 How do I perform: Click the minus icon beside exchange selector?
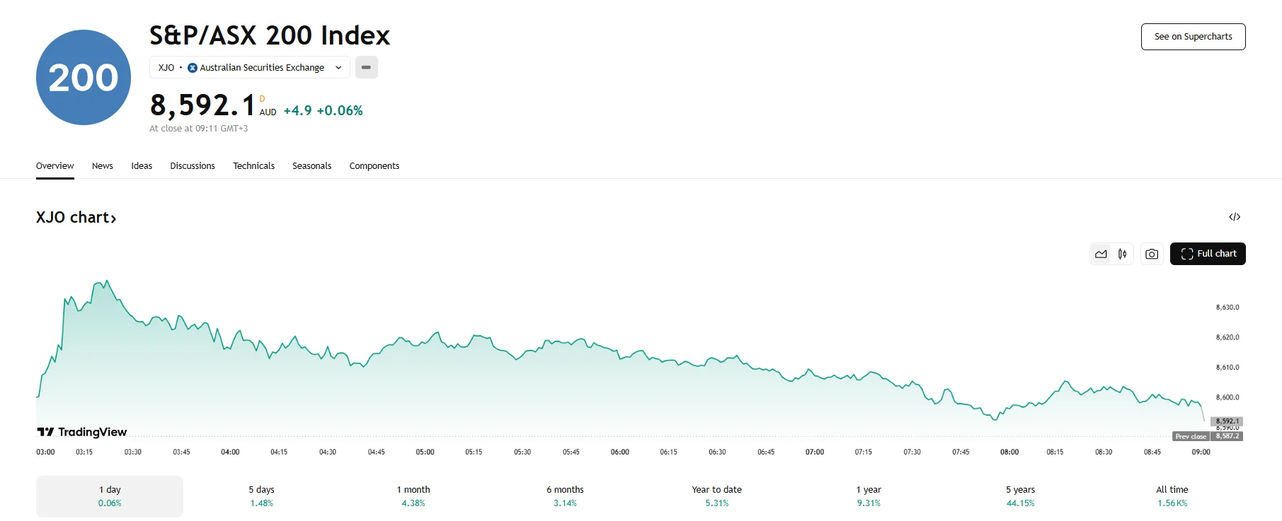[366, 67]
